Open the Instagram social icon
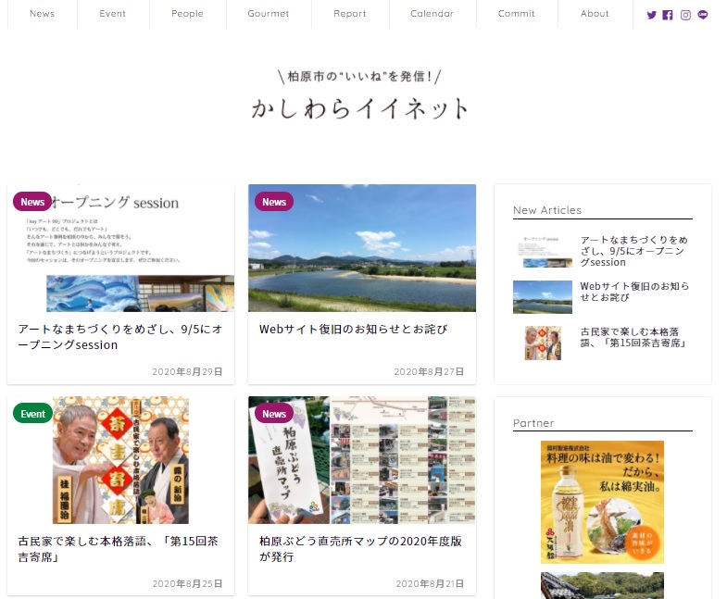Screen dimensions: 727x599 point(685,15)
